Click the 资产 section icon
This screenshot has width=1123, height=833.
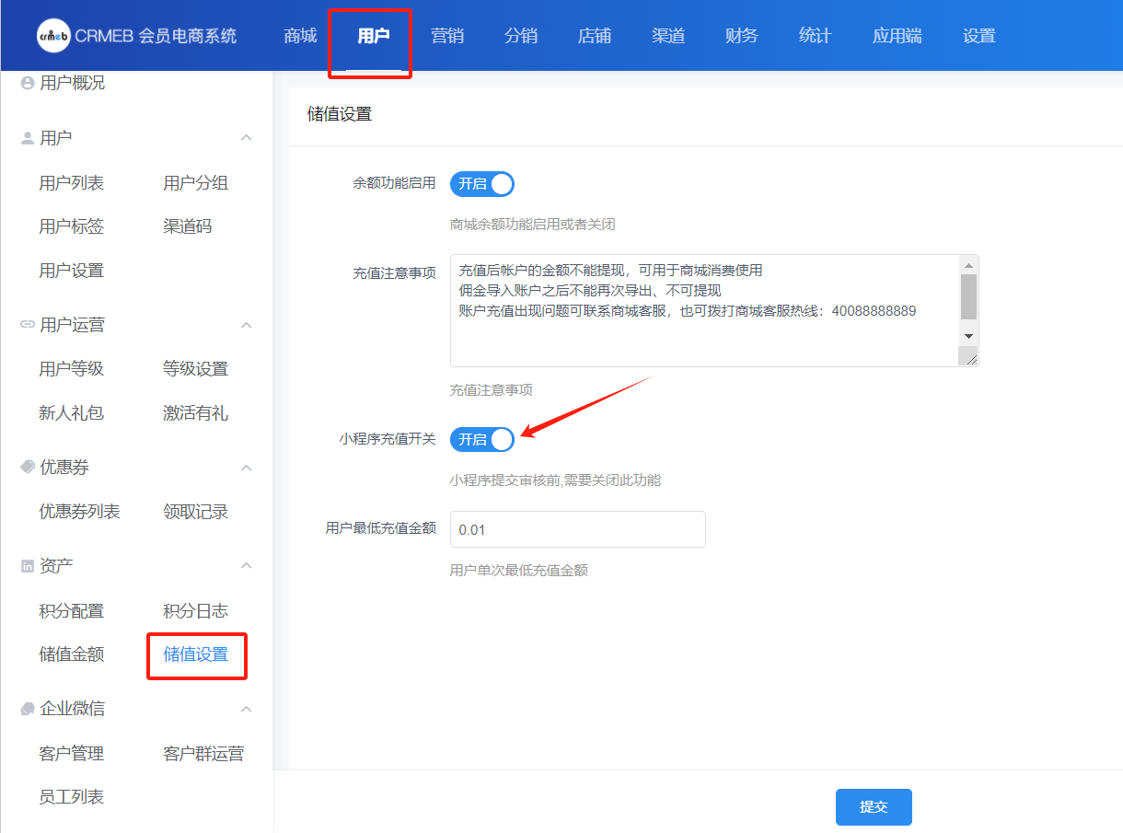tap(28, 566)
